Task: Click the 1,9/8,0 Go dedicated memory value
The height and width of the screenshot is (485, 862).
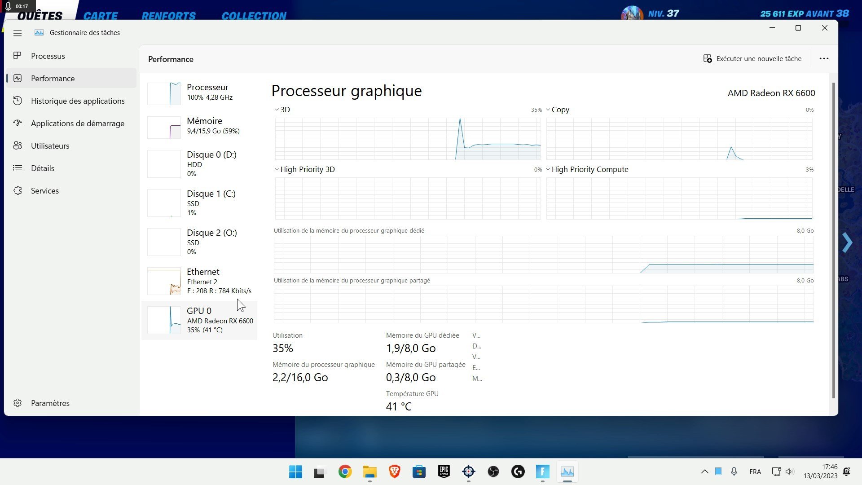Action: [411, 348]
